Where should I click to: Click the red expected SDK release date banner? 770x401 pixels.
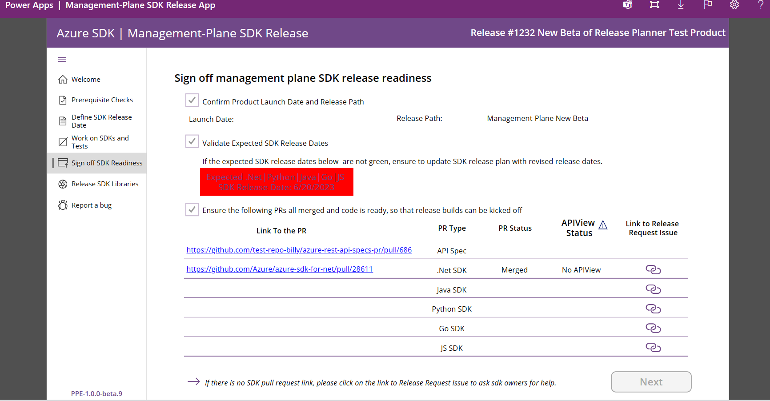pyautogui.click(x=277, y=182)
